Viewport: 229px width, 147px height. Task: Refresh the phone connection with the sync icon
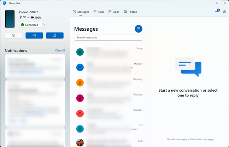click(43, 25)
